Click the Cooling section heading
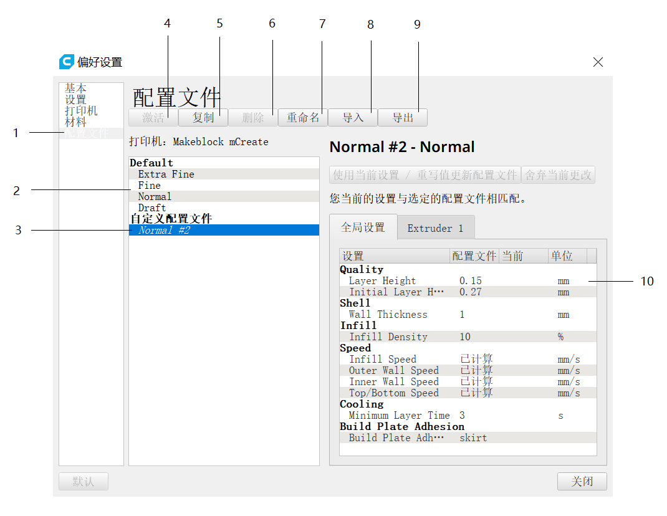 click(362, 404)
